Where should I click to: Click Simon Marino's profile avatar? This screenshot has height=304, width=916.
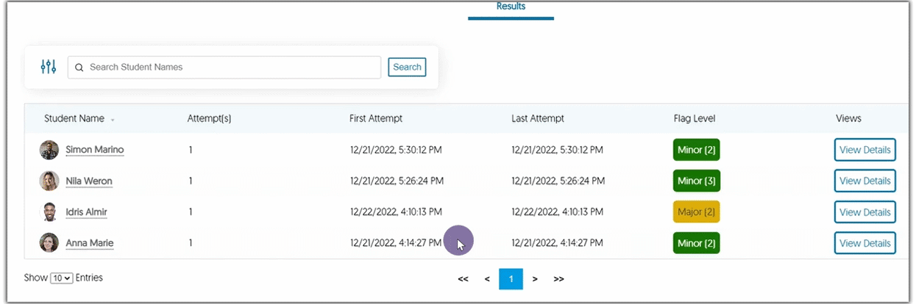[x=49, y=150]
